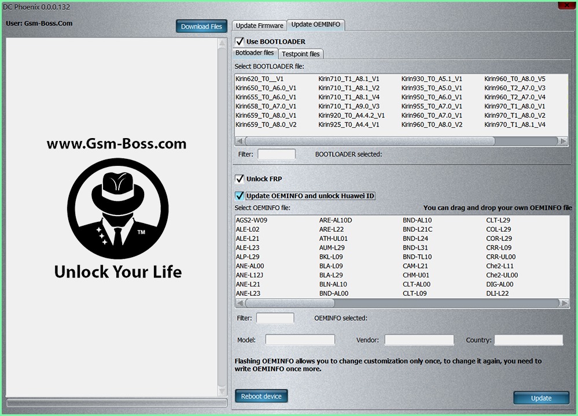This screenshot has height=416, width=578.
Task: Click the OEMINFO Filter input field
Action: click(275, 318)
